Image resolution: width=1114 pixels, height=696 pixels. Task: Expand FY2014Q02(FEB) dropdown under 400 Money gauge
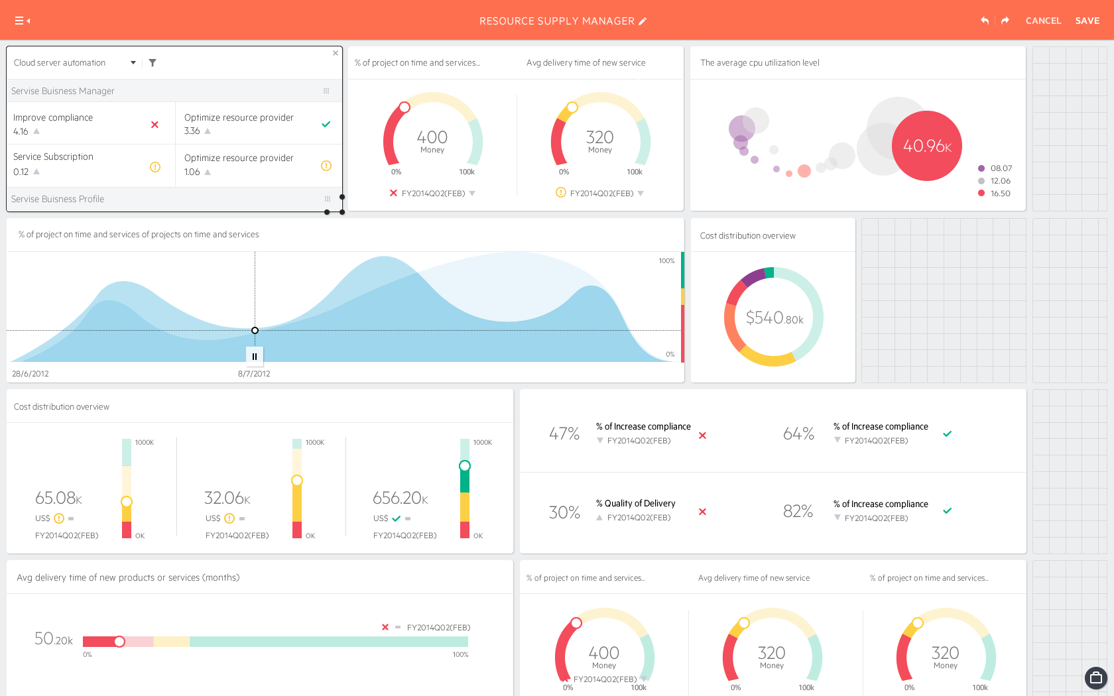pyautogui.click(x=472, y=194)
